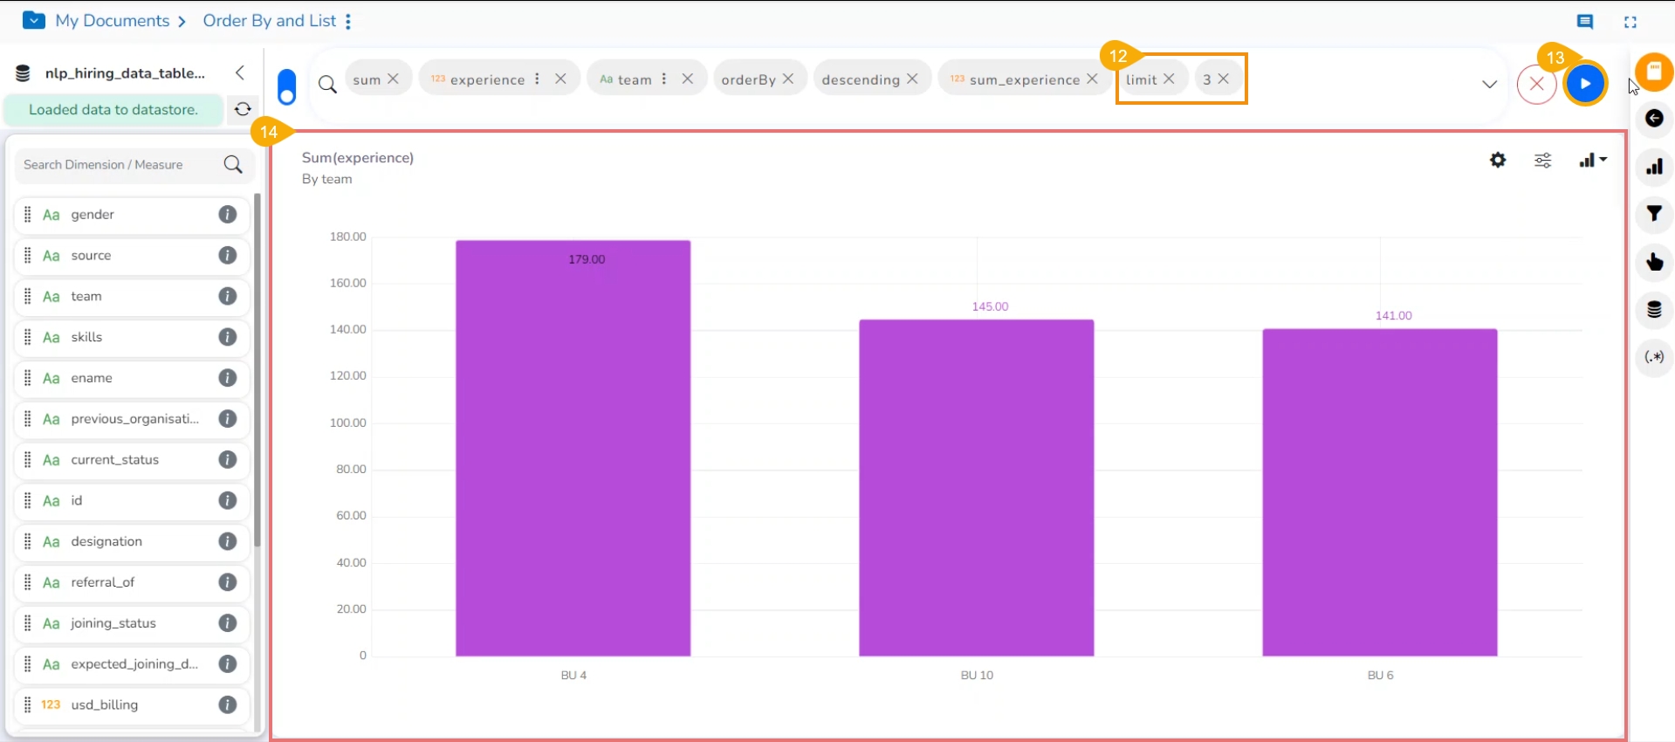This screenshot has height=742, width=1675.
Task: Toggle the blue pill switch beside search
Action: pyautogui.click(x=286, y=86)
